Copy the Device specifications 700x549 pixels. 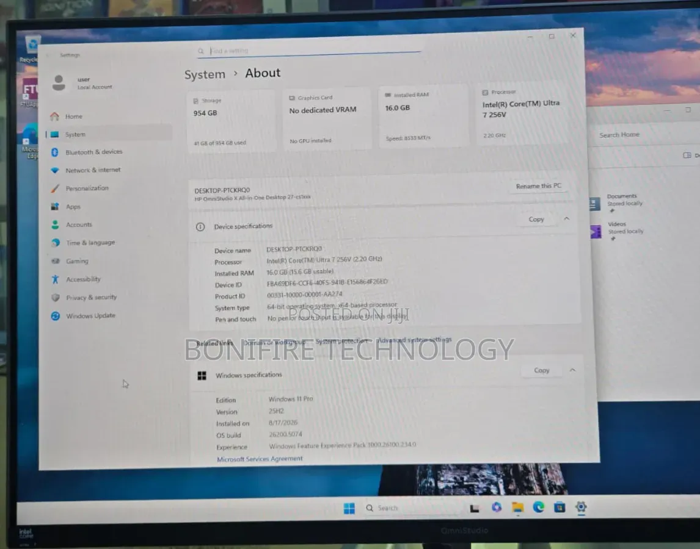pos(536,220)
